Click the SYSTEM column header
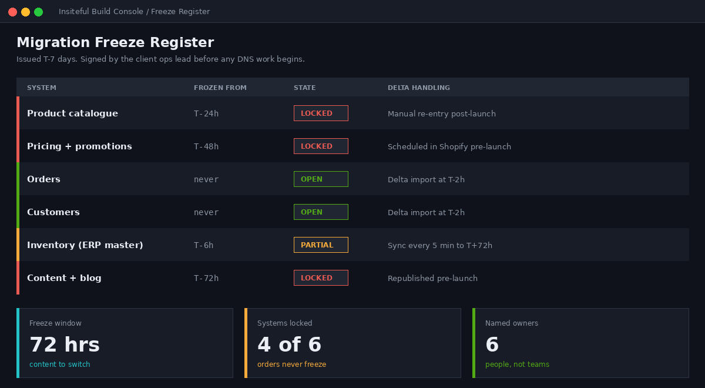This screenshot has height=388, width=705. click(42, 88)
